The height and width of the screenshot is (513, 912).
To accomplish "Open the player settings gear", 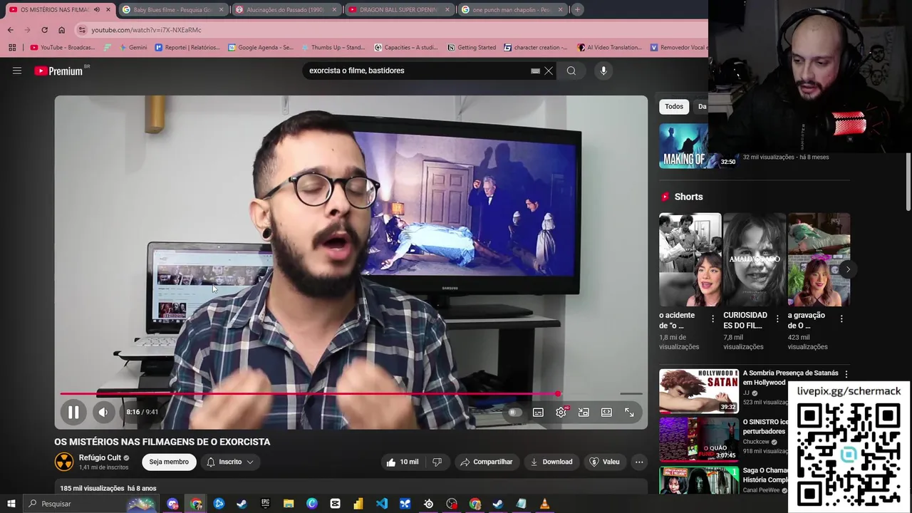I will pyautogui.click(x=561, y=412).
